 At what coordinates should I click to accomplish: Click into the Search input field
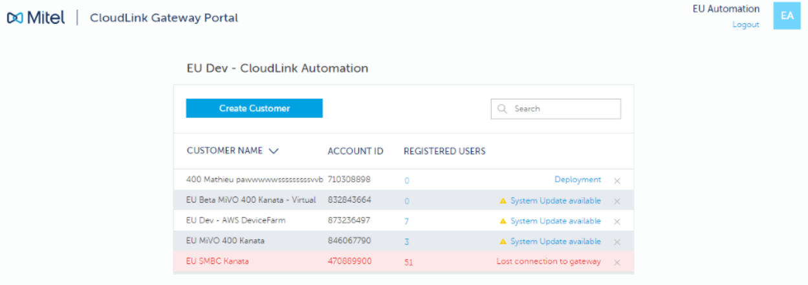click(563, 109)
